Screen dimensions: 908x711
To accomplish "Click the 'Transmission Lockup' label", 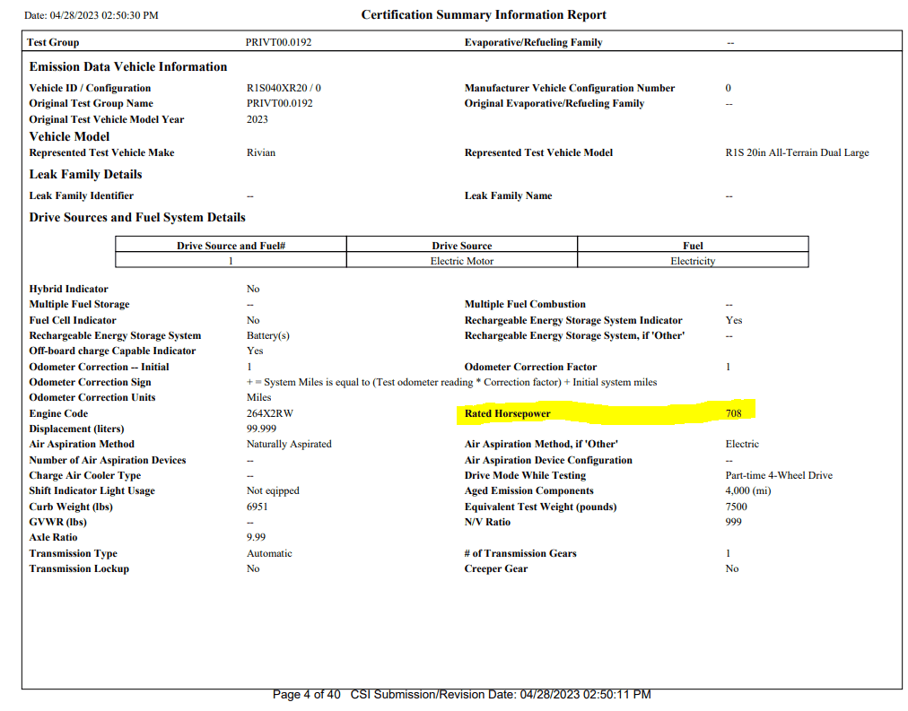I will pos(79,568).
